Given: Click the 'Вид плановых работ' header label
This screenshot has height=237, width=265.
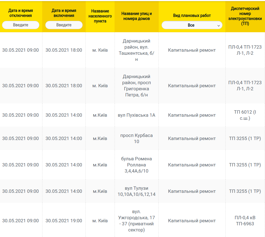Looking at the screenshot, I should point(192,16).
